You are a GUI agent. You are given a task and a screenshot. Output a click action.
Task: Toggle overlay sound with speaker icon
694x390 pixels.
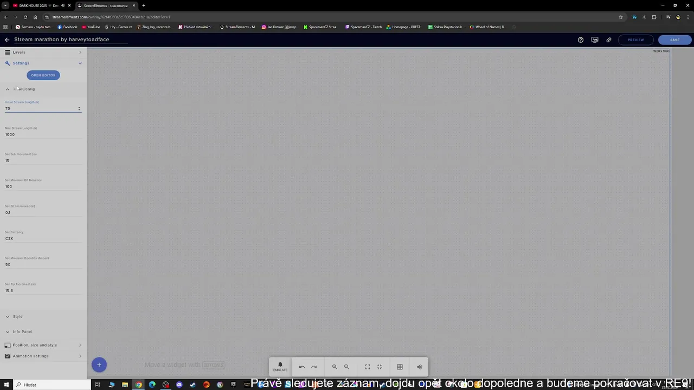pyautogui.click(x=419, y=367)
